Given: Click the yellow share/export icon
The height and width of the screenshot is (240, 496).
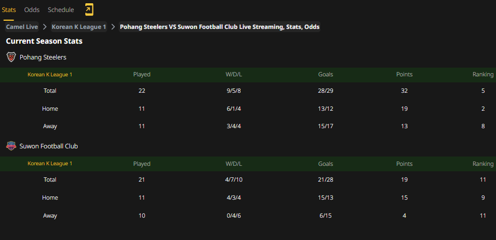Looking at the screenshot, I should click(x=89, y=10).
